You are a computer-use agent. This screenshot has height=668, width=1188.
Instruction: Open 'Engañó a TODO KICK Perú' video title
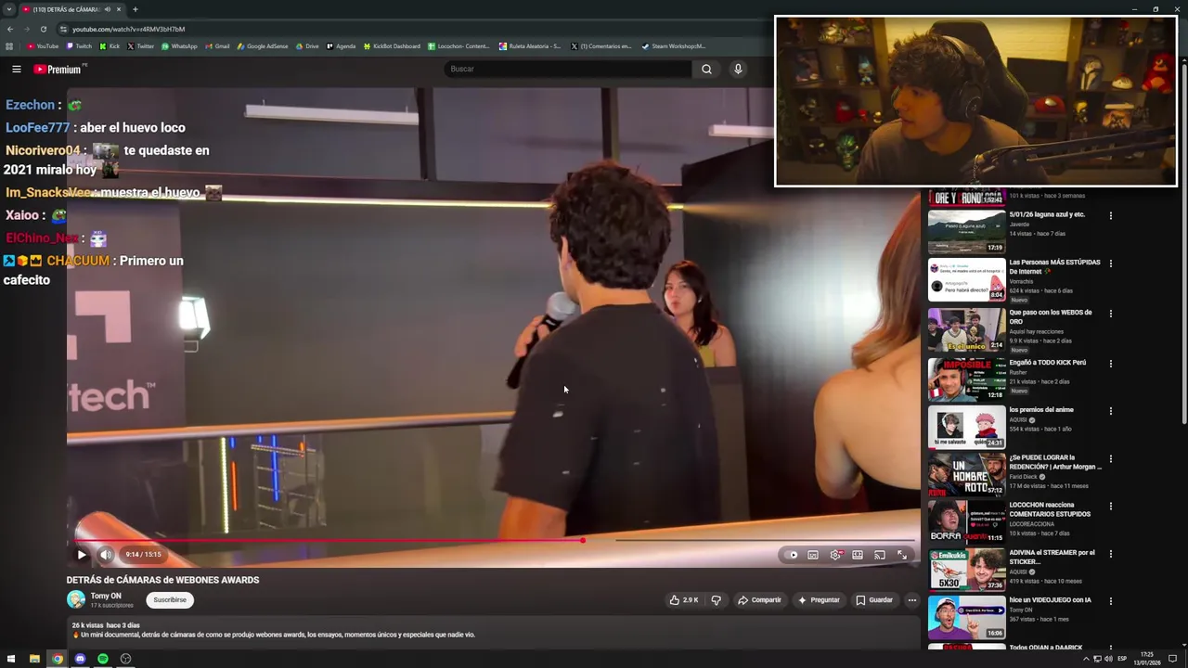coord(1047,363)
